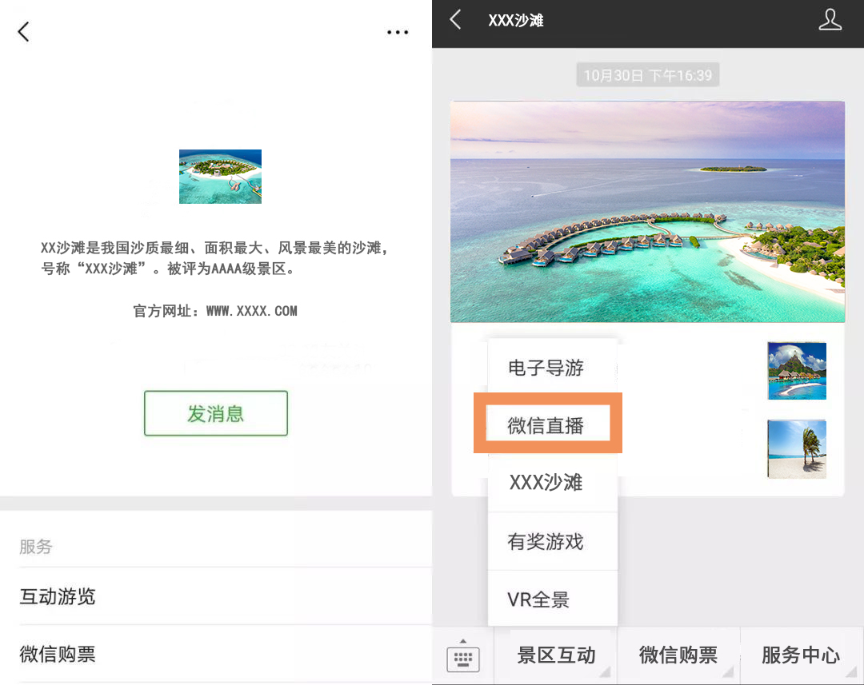
Task: Open 互动游览 service entry
Action: point(58,596)
